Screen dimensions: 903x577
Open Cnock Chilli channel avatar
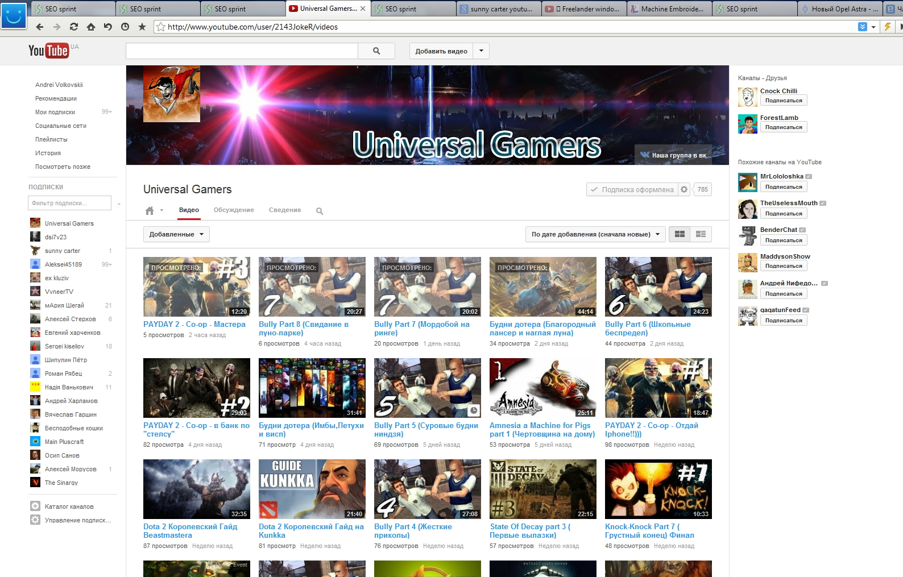pyautogui.click(x=748, y=97)
